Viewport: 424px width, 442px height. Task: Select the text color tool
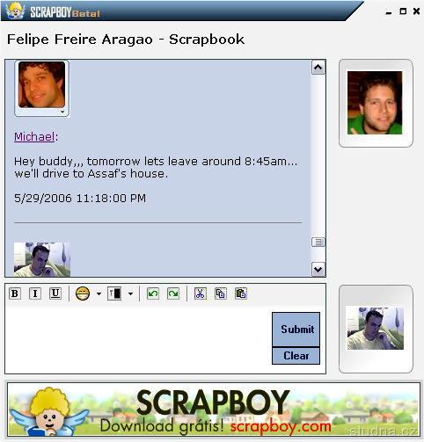click(114, 293)
